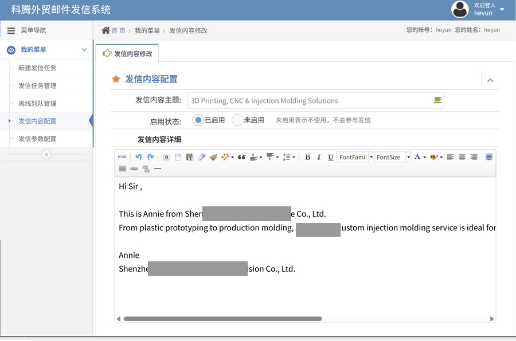The height and width of the screenshot is (341, 516).
Task: Open 发信任务管理 in sidebar menu
Action: pos(37,86)
